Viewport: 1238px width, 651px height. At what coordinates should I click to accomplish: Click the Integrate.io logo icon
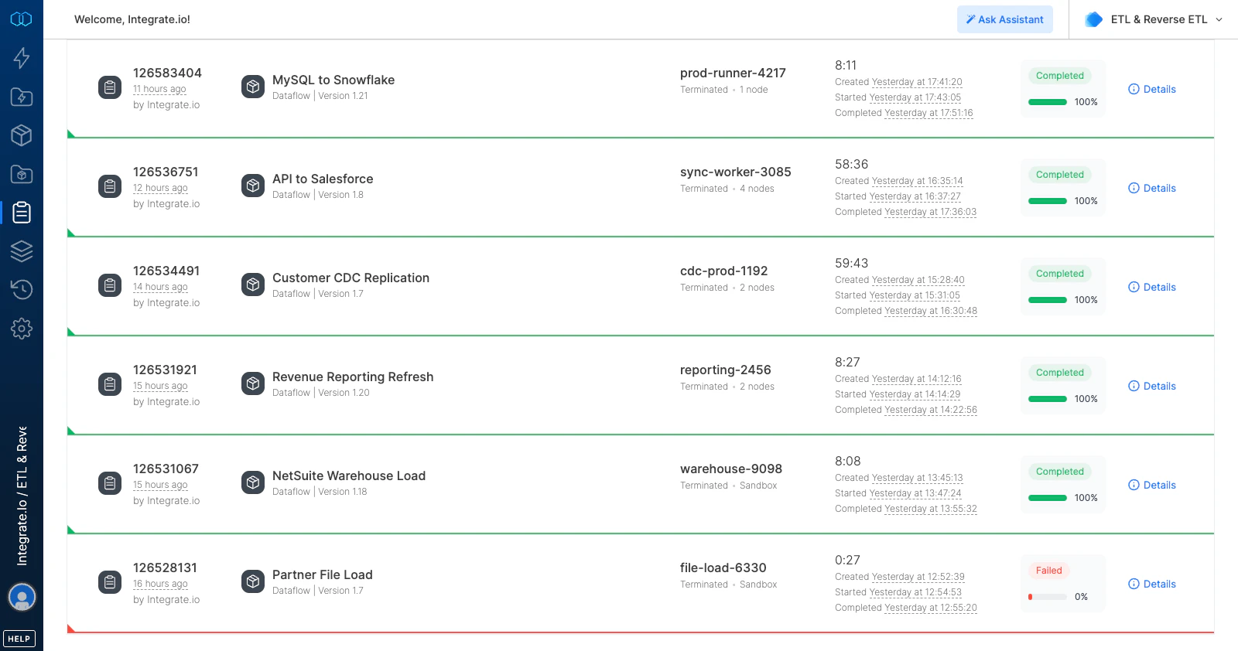point(21,19)
